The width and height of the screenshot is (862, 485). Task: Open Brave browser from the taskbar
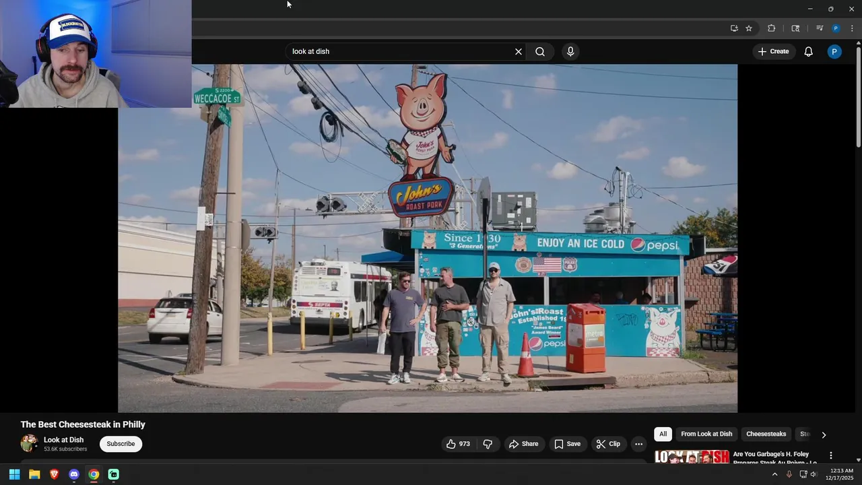pyautogui.click(x=54, y=474)
